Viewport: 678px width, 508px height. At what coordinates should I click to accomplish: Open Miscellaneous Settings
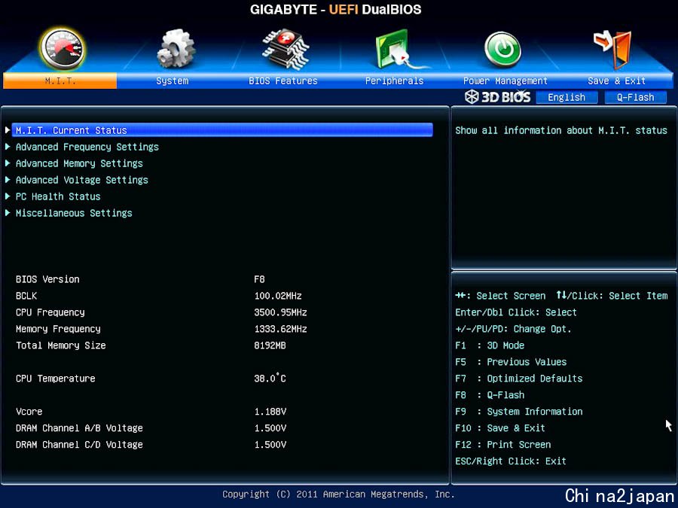pos(74,213)
